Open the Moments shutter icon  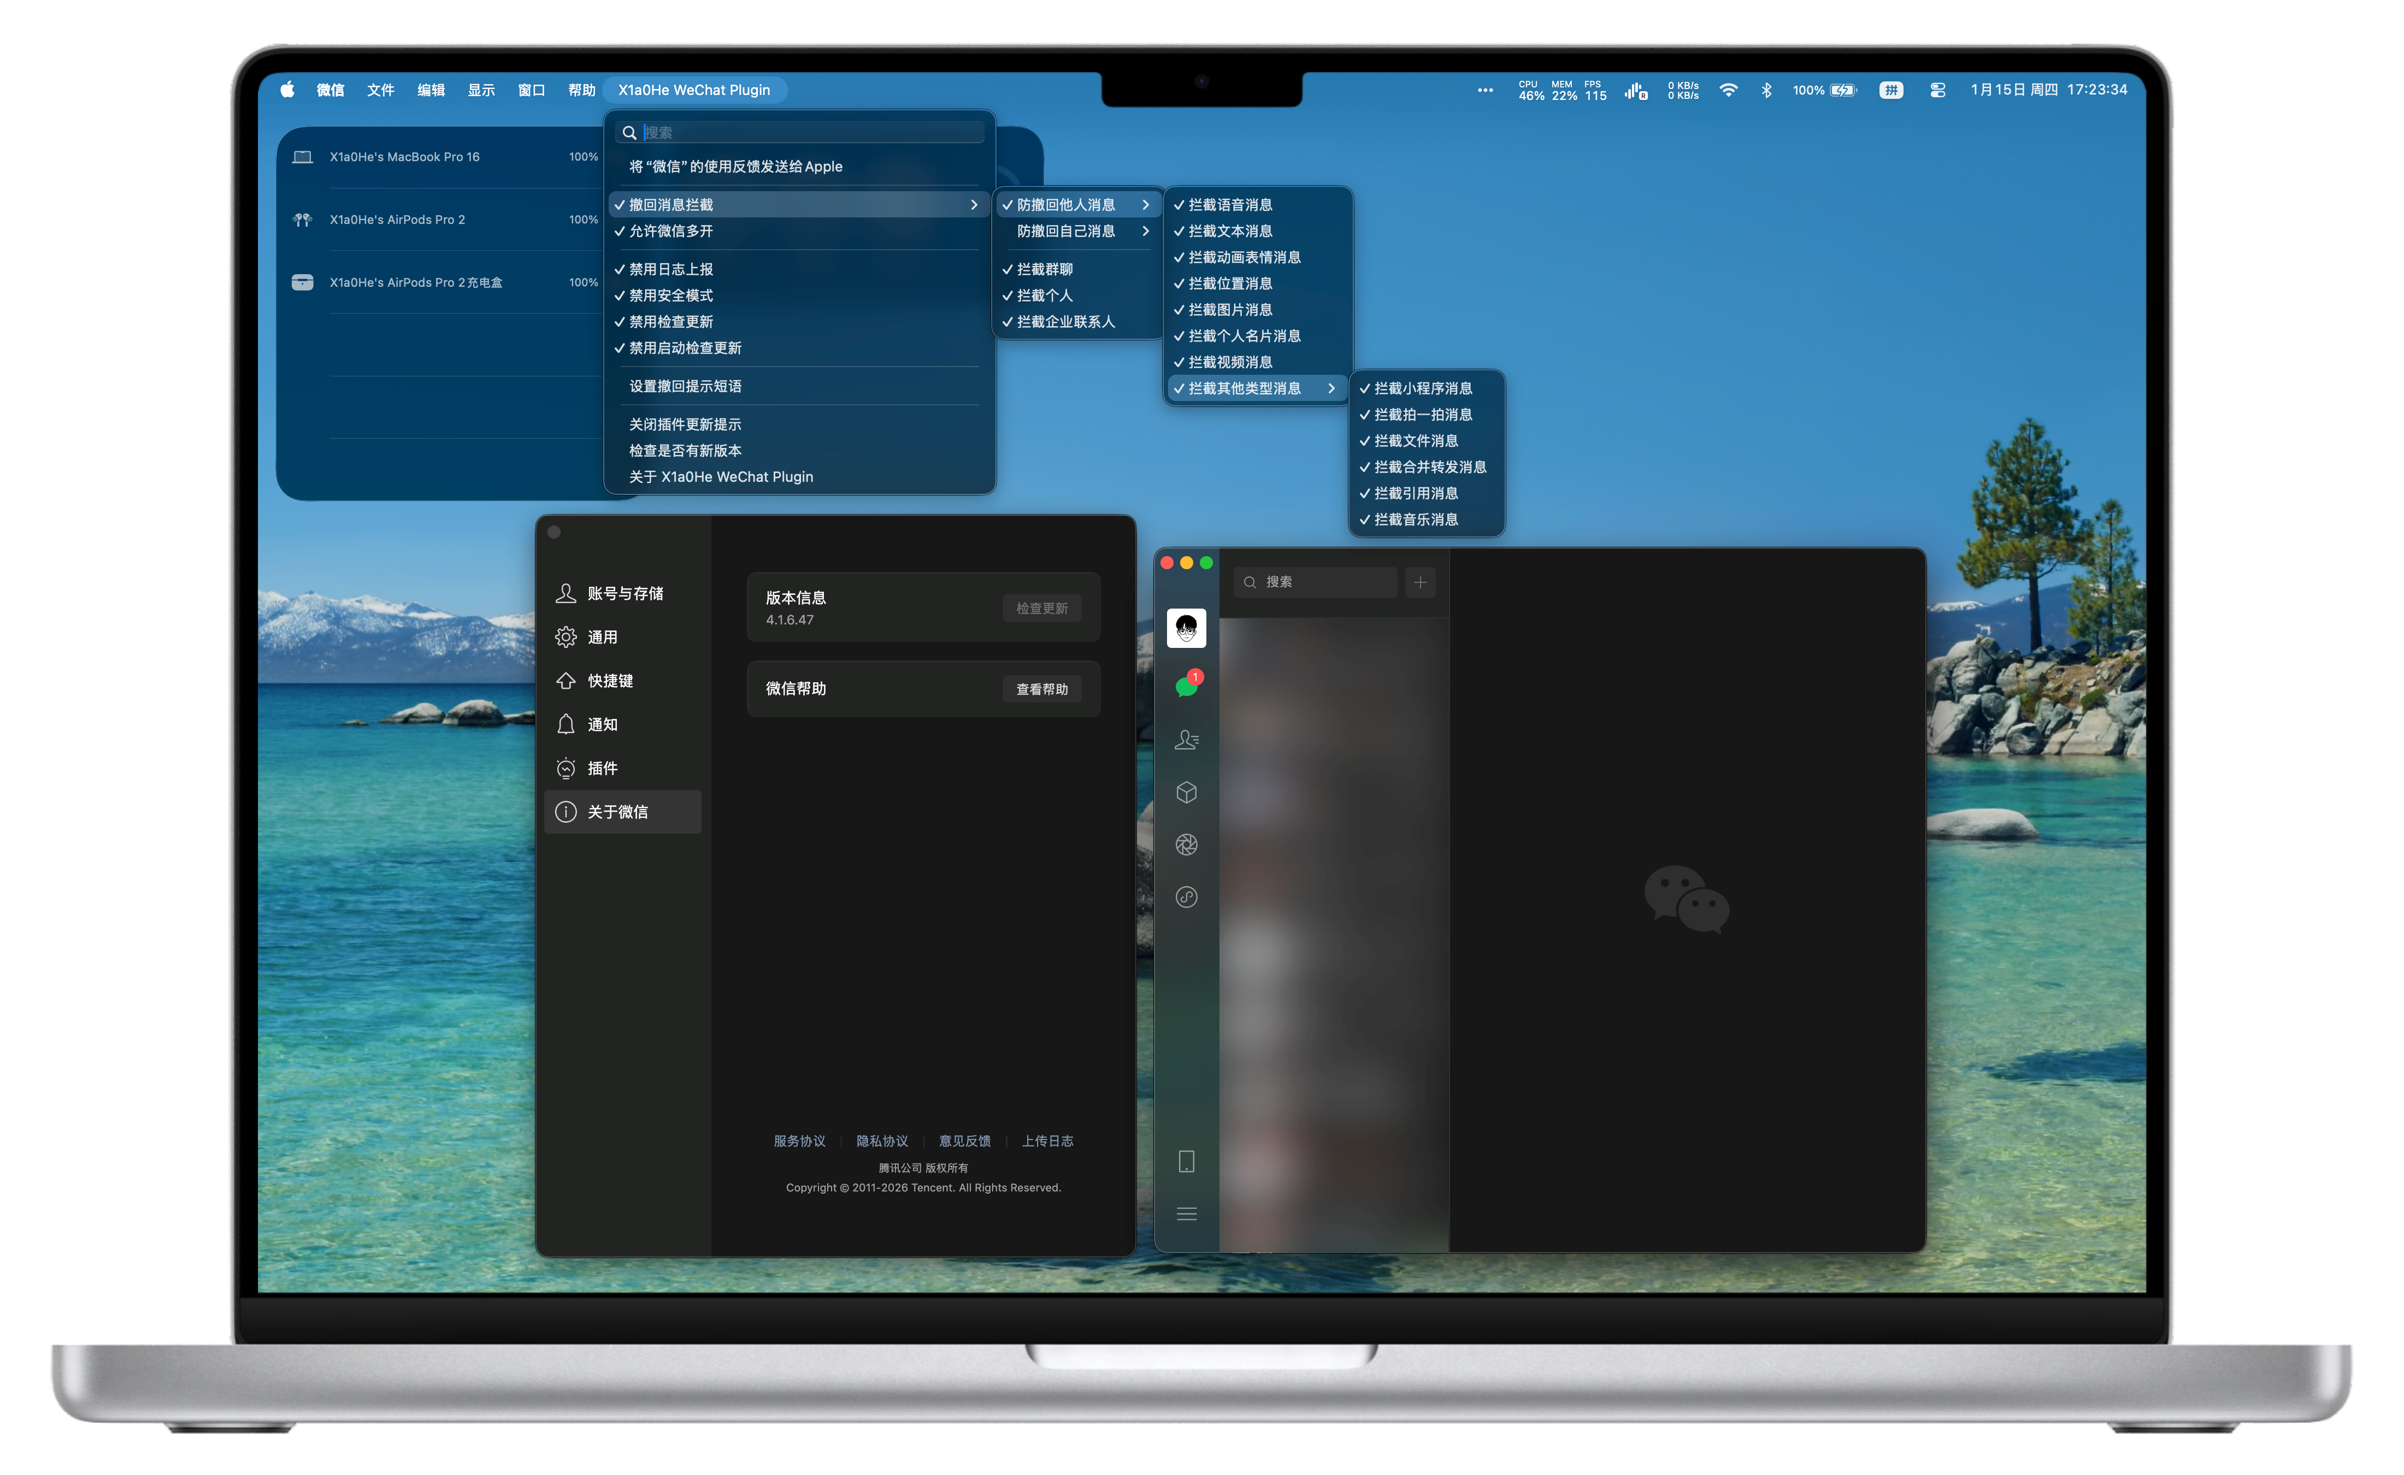1186,845
